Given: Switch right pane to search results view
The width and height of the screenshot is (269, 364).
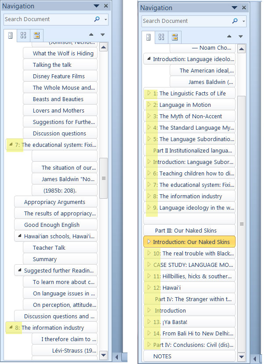Looking at the screenshot, I should pos(174,37).
